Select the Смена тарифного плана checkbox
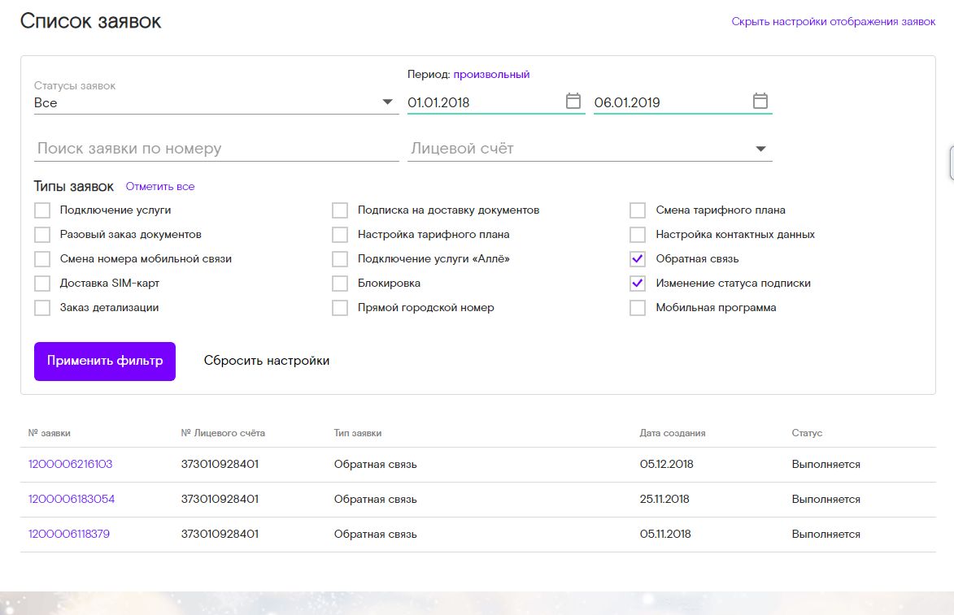Viewport: 954px width, 615px height. 637,210
